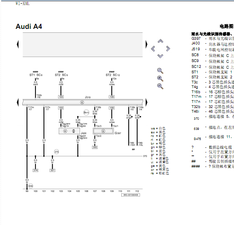Click black left triangle beside J519 bar
The width and height of the screenshot is (234, 225).
click(18, 102)
